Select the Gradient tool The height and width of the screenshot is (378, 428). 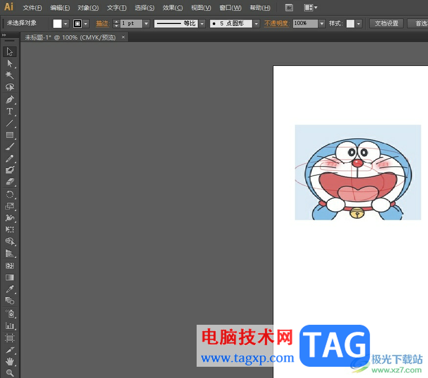tap(10, 277)
